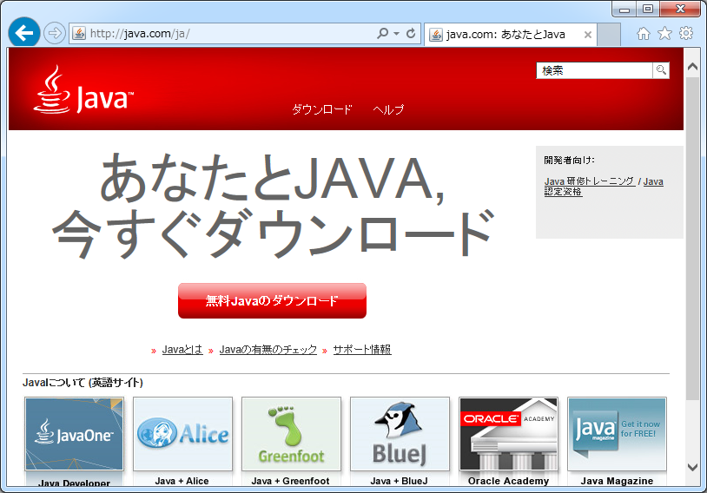Restore down the browser window
The height and width of the screenshot is (493, 707).
pos(647,9)
